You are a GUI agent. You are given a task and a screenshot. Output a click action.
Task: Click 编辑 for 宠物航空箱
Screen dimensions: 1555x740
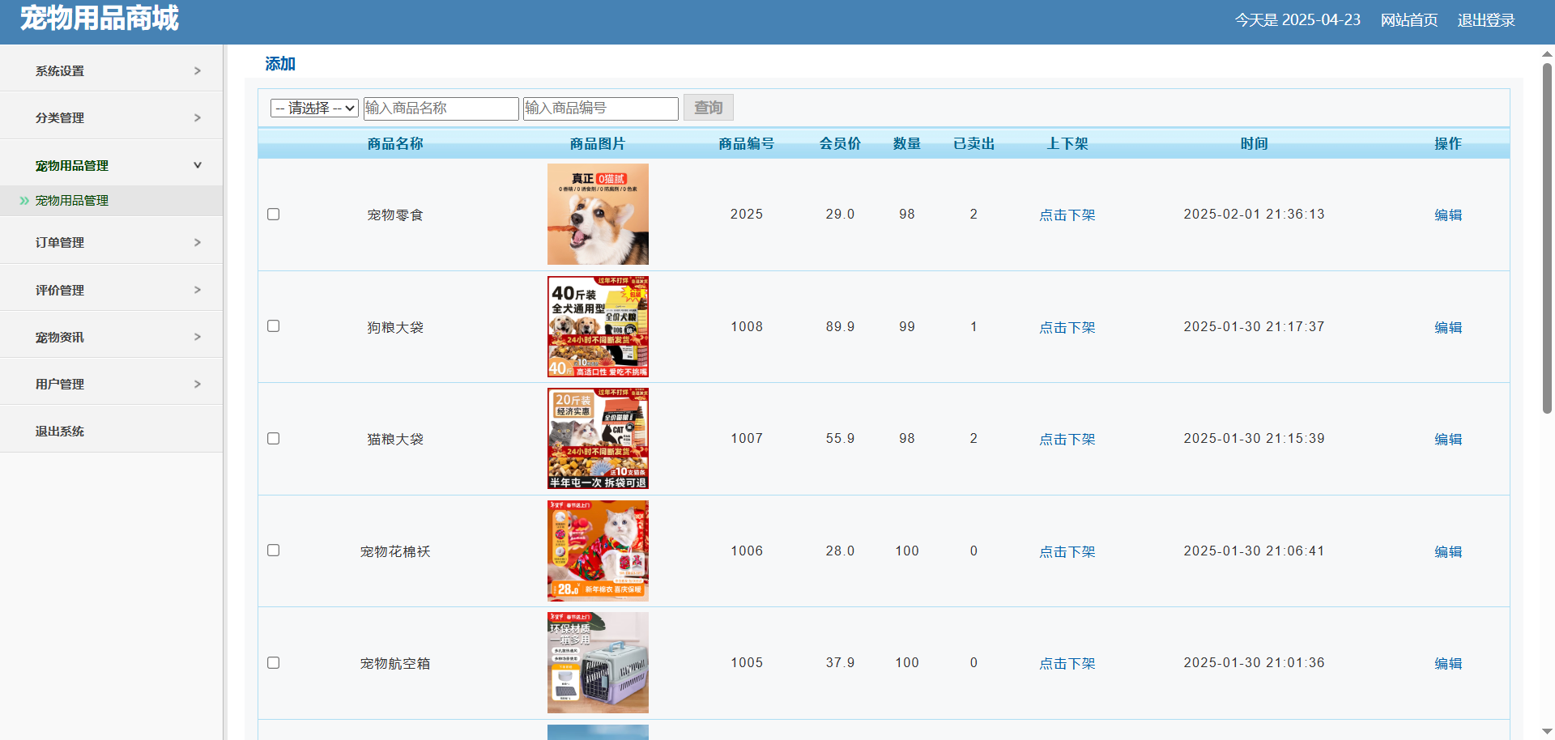1448,663
